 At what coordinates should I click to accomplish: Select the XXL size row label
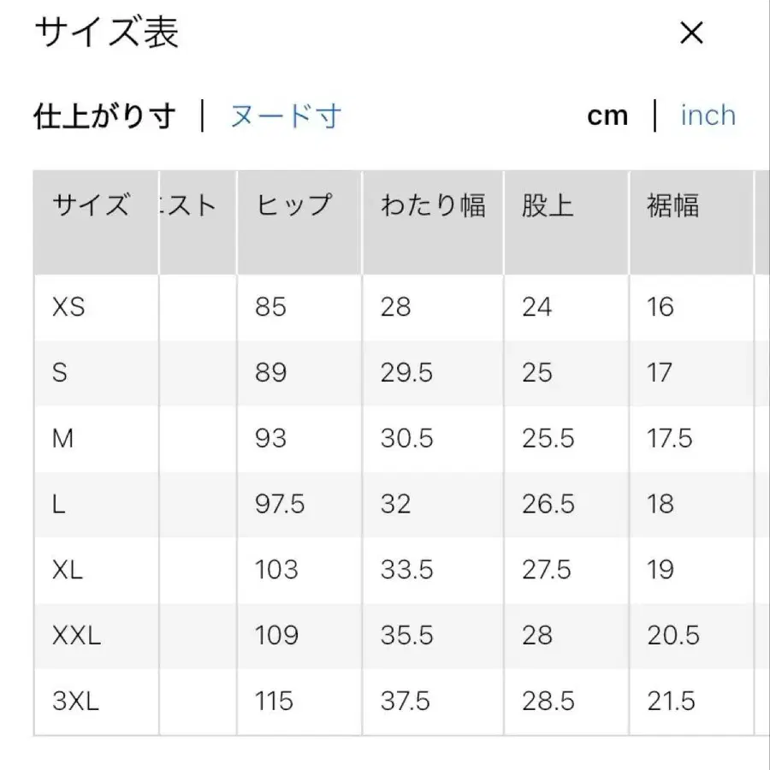pos(75,635)
